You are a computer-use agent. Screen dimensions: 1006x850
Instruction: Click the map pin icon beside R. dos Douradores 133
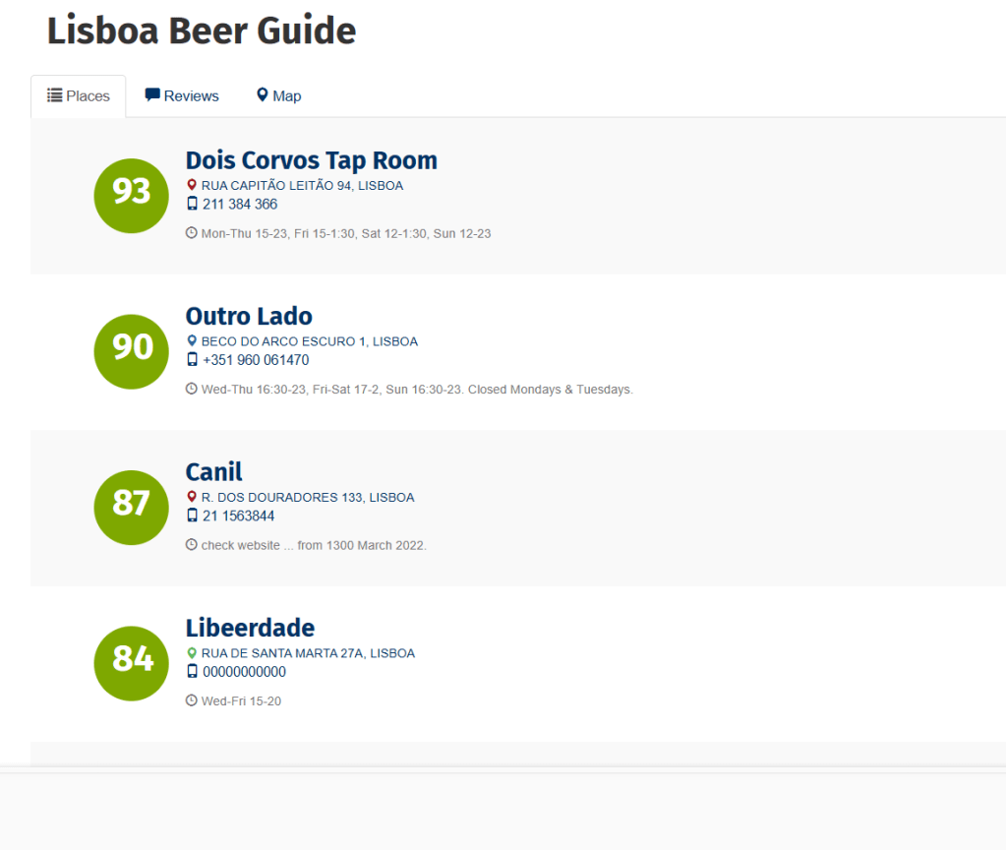tap(192, 497)
